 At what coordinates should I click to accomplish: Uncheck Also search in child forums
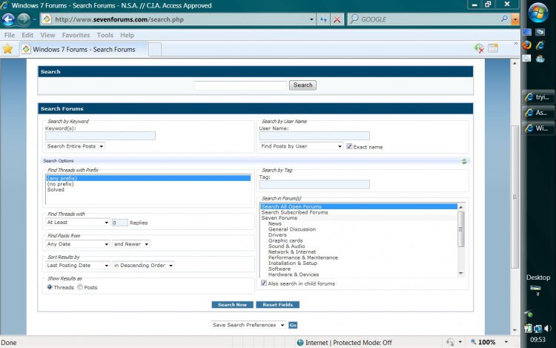pyautogui.click(x=264, y=283)
